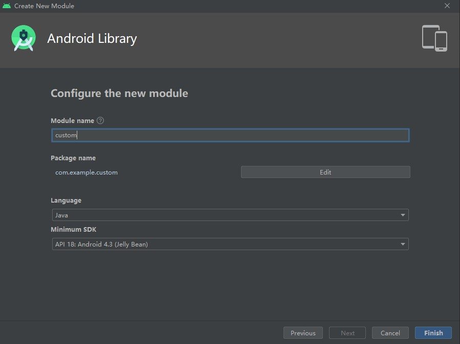This screenshot has width=460, height=344.
Task: Go back with the Previous button
Action: pyautogui.click(x=303, y=333)
